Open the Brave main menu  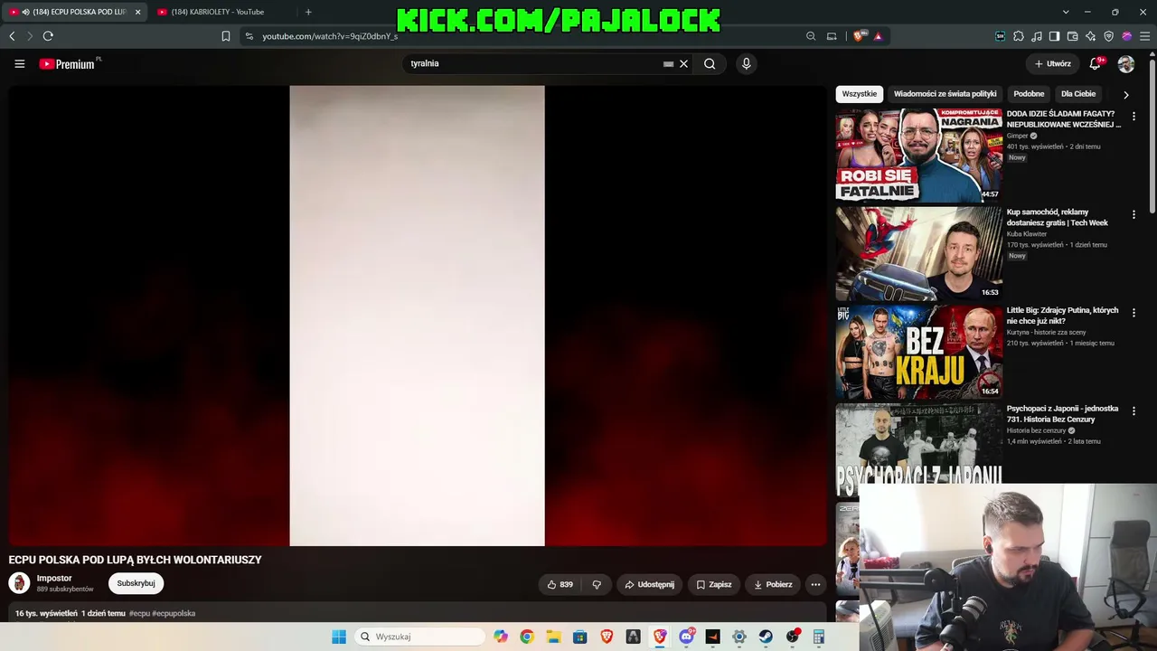click(x=1144, y=36)
